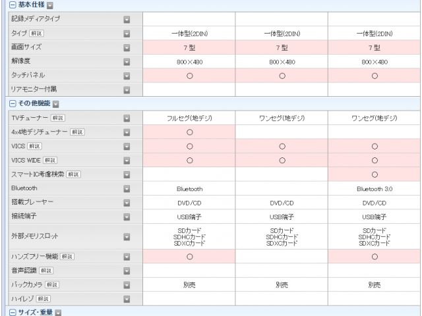Screen dimensions: 422x316
Task: Click the arrow icon in Bluetooth row
Action: pyautogui.click(x=127, y=188)
